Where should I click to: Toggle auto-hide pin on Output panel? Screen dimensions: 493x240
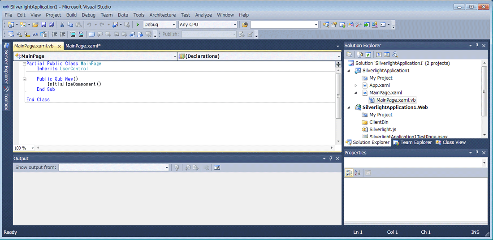(x=330, y=159)
